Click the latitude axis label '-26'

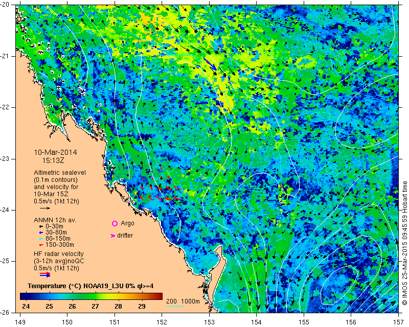click(5, 312)
